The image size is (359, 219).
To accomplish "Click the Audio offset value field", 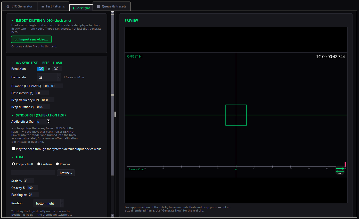I will pyautogui.click(x=42, y=122).
